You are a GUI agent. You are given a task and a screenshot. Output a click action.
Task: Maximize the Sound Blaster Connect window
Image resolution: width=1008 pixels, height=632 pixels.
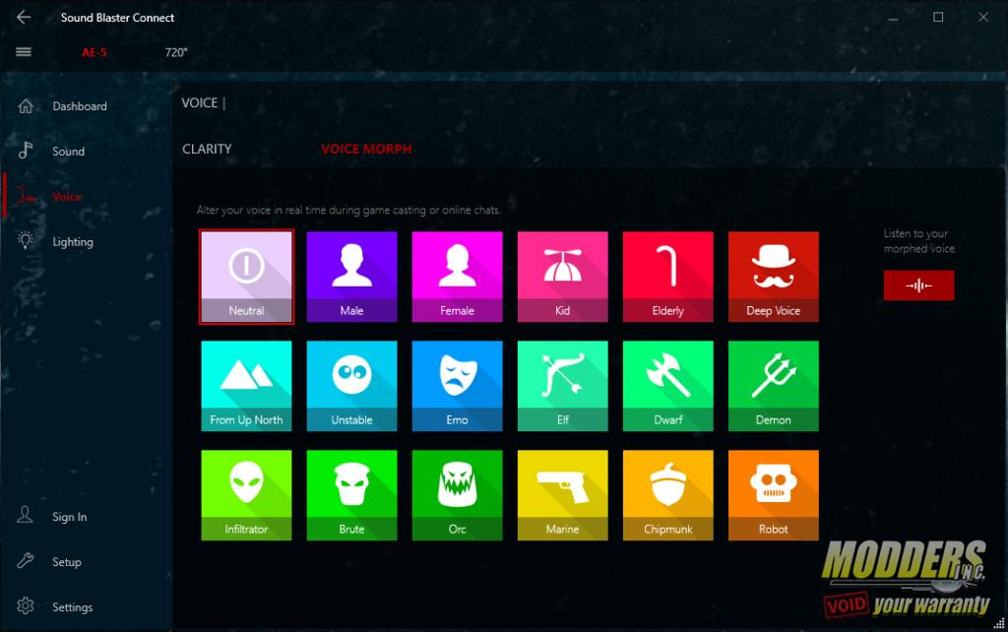coord(938,18)
